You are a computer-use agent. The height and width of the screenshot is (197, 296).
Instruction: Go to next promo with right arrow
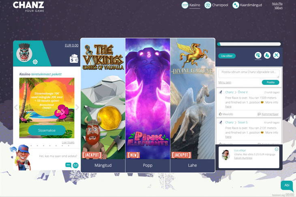77,107
